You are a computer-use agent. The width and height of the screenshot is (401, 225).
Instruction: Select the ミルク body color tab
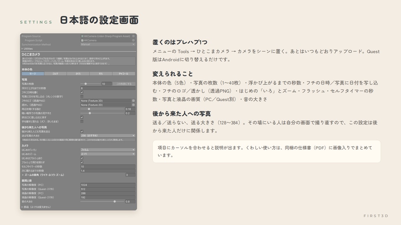pos(55,74)
